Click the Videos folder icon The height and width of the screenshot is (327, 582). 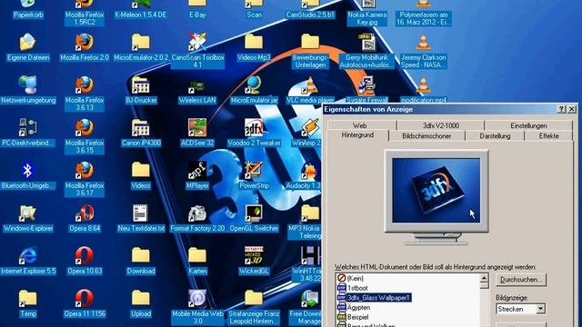[x=141, y=175]
